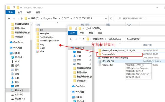Click OneDrive in front window sidebar

coord(80,86)
